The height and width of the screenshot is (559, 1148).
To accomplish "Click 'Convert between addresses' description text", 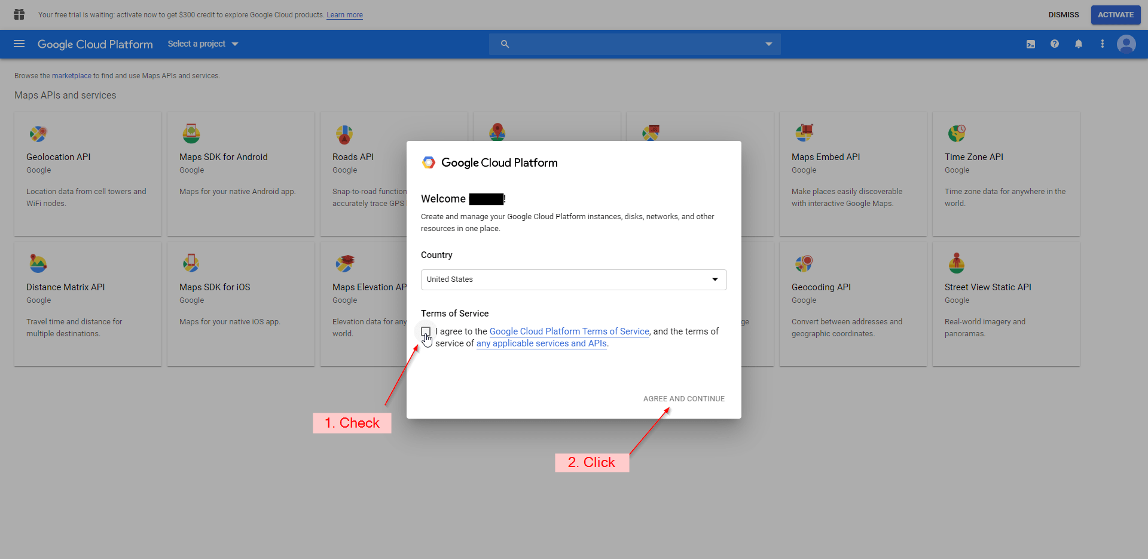I will pyautogui.click(x=847, y=328).
